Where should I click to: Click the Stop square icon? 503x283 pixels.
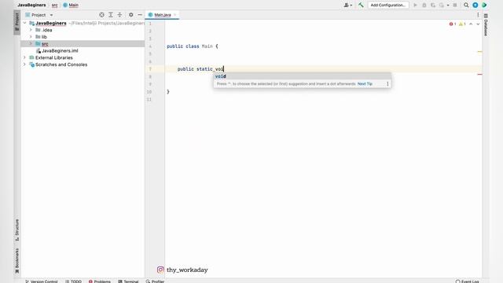(x=455, y=6)
